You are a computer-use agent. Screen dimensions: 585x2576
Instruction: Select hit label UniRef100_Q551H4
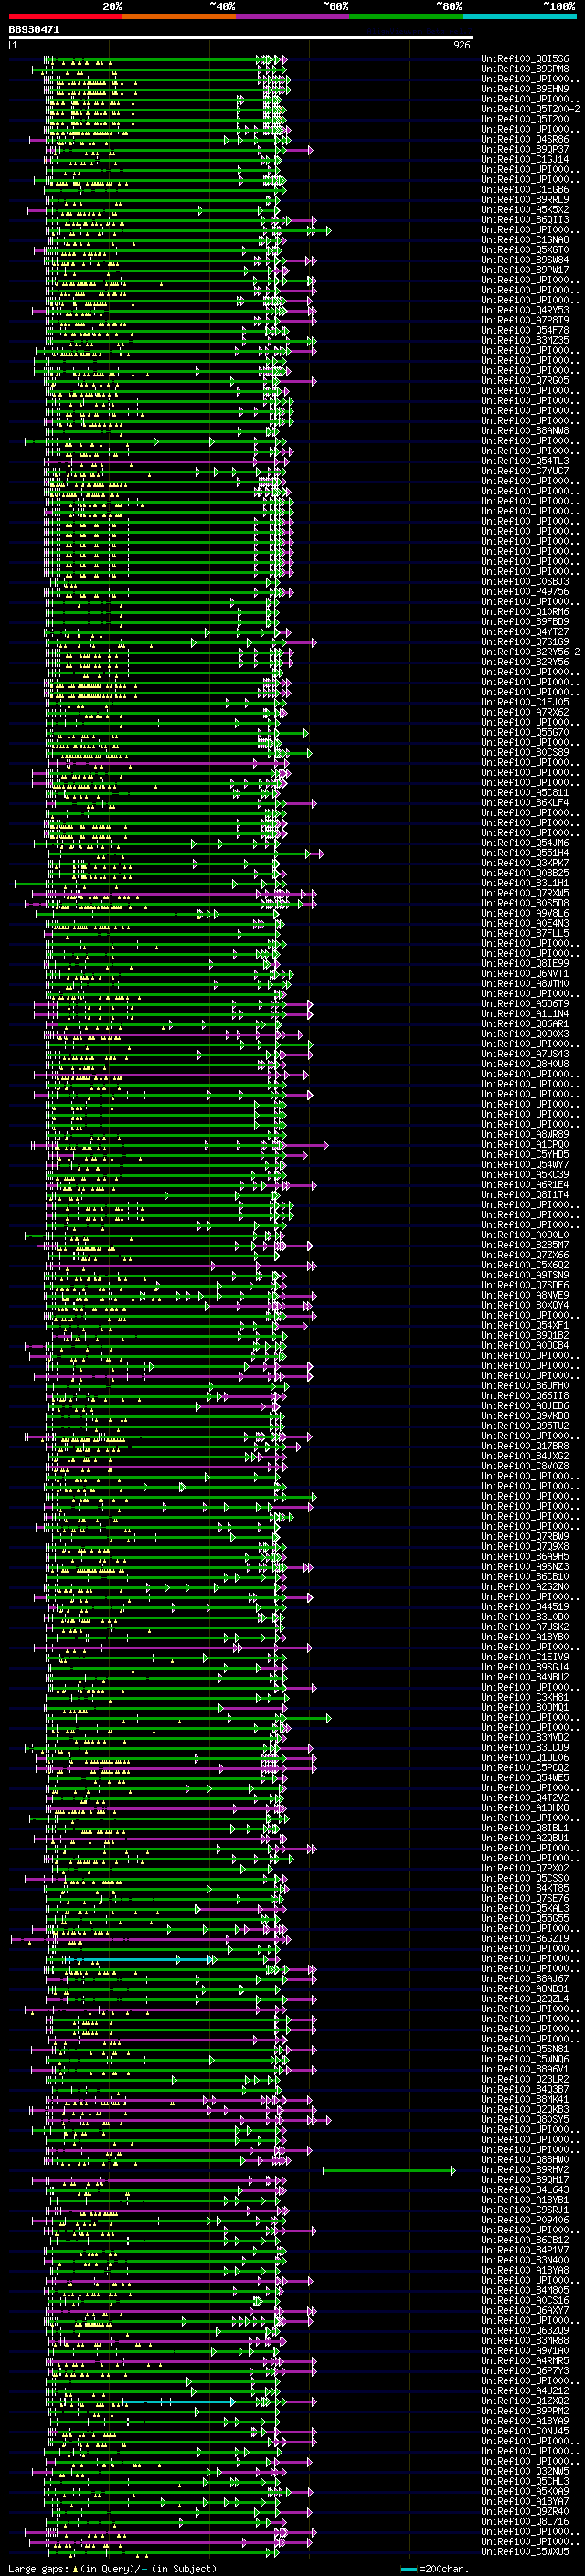coord(525,853)
